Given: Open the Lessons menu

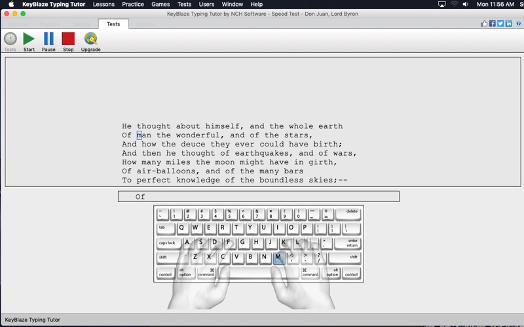Looking at the screenshot, I should (x=103, y=5).
